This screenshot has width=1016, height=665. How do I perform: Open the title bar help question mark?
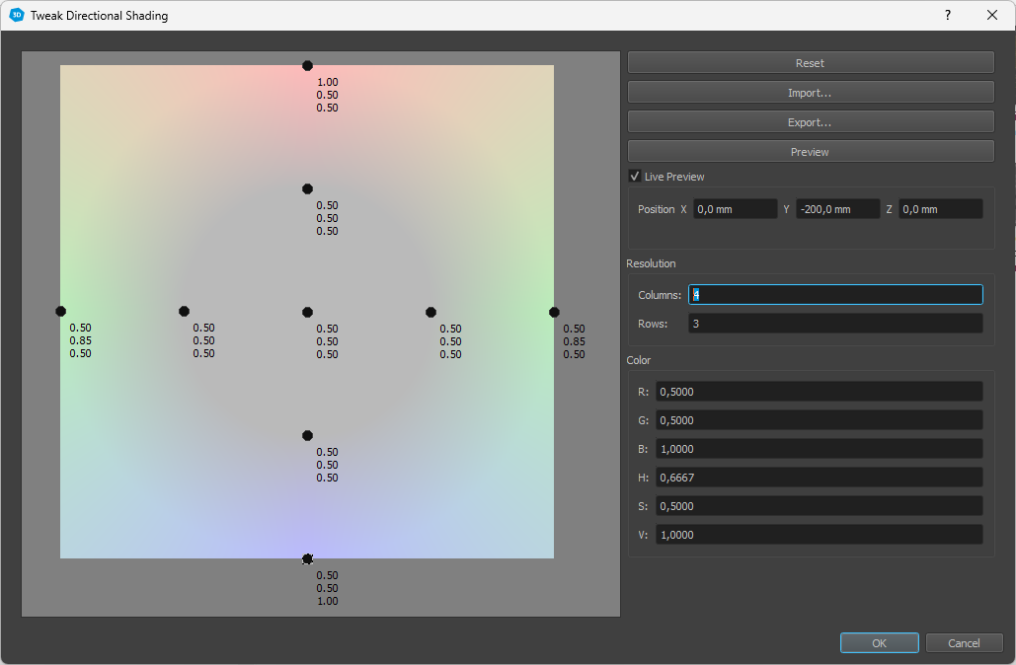948,16
